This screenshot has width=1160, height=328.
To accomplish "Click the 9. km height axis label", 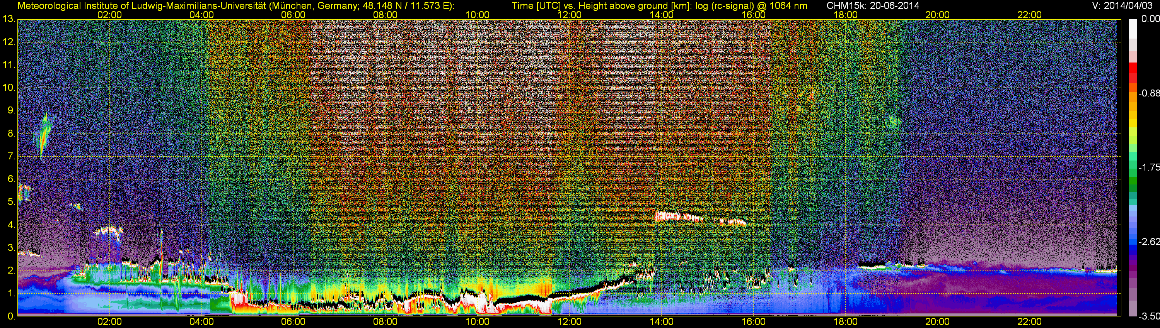I will point(11,110).
